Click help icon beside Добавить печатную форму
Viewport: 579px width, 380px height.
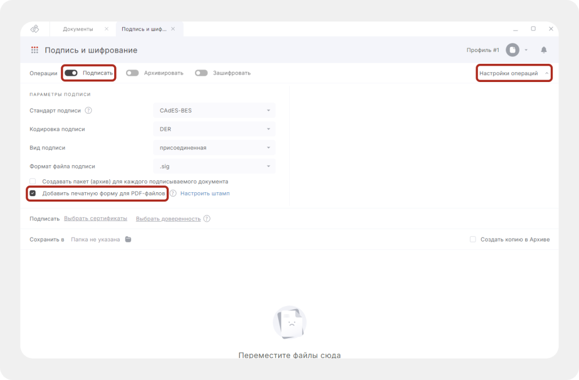click(173, 193)
